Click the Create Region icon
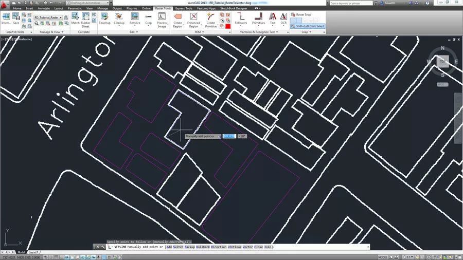The height and width of the screenshot is (260, 463). [178, 17]
